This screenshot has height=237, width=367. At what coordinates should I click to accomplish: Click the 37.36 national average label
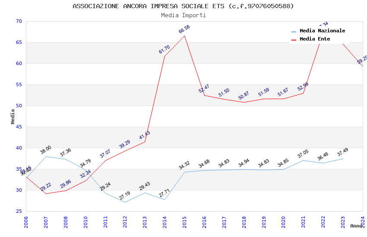click(x=65, y=153)
